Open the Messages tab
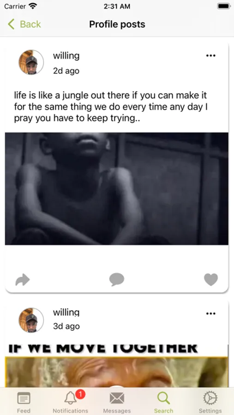The width and height of the screenshot is (234, 415). (117, 402)
